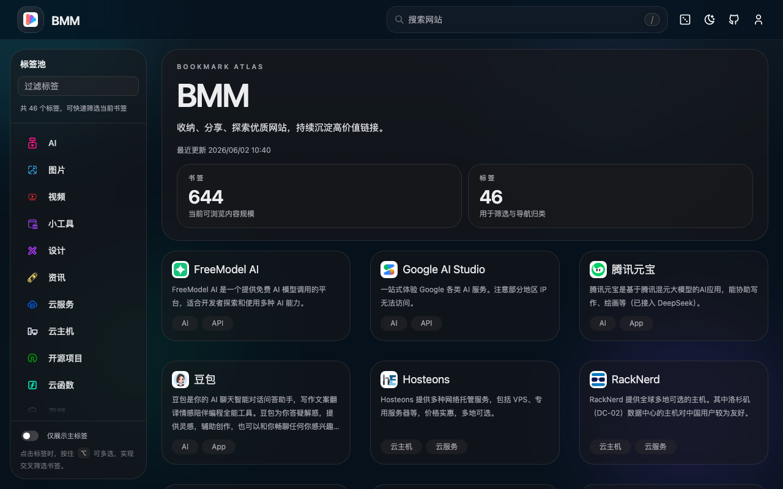Select the 开源项目 tag icon
783x489 pixels.
[32, 358]
